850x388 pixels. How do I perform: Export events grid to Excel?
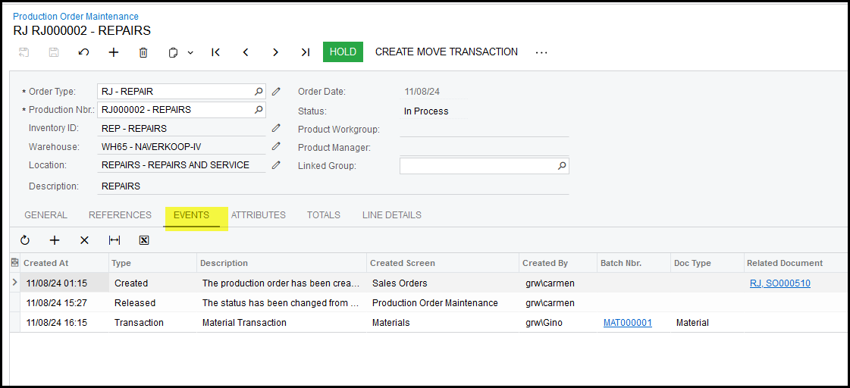pos(144,240)
